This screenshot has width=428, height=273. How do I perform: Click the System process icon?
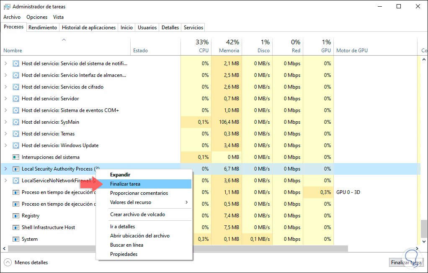16,239
